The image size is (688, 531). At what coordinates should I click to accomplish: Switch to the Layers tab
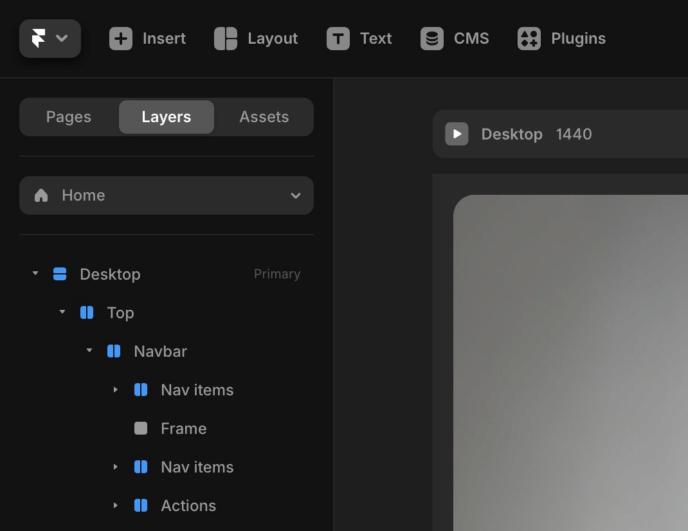(167, 117)
